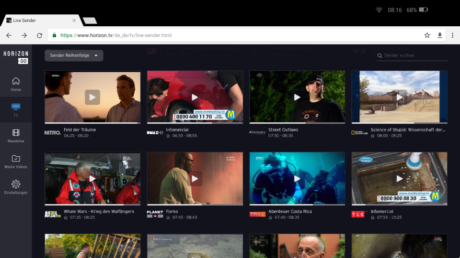Open the Sender Reihenfolge dropdown
Viewport: 460px width, 258px height.
coord(74,55)
